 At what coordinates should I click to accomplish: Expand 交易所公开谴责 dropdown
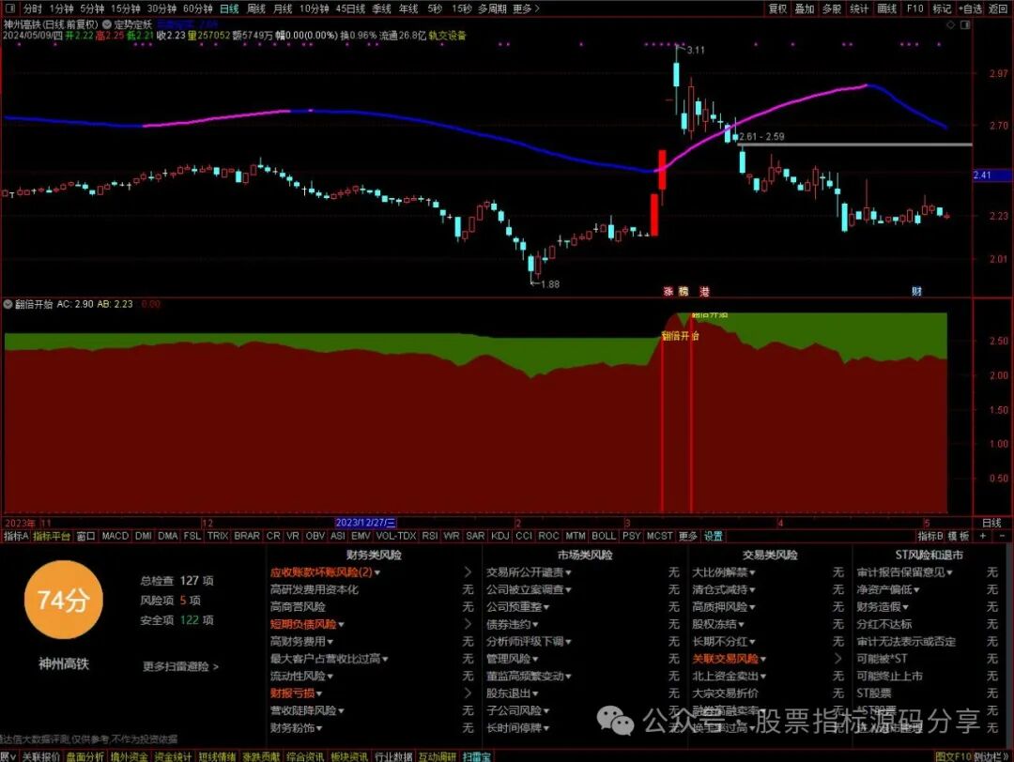(568, 572)
